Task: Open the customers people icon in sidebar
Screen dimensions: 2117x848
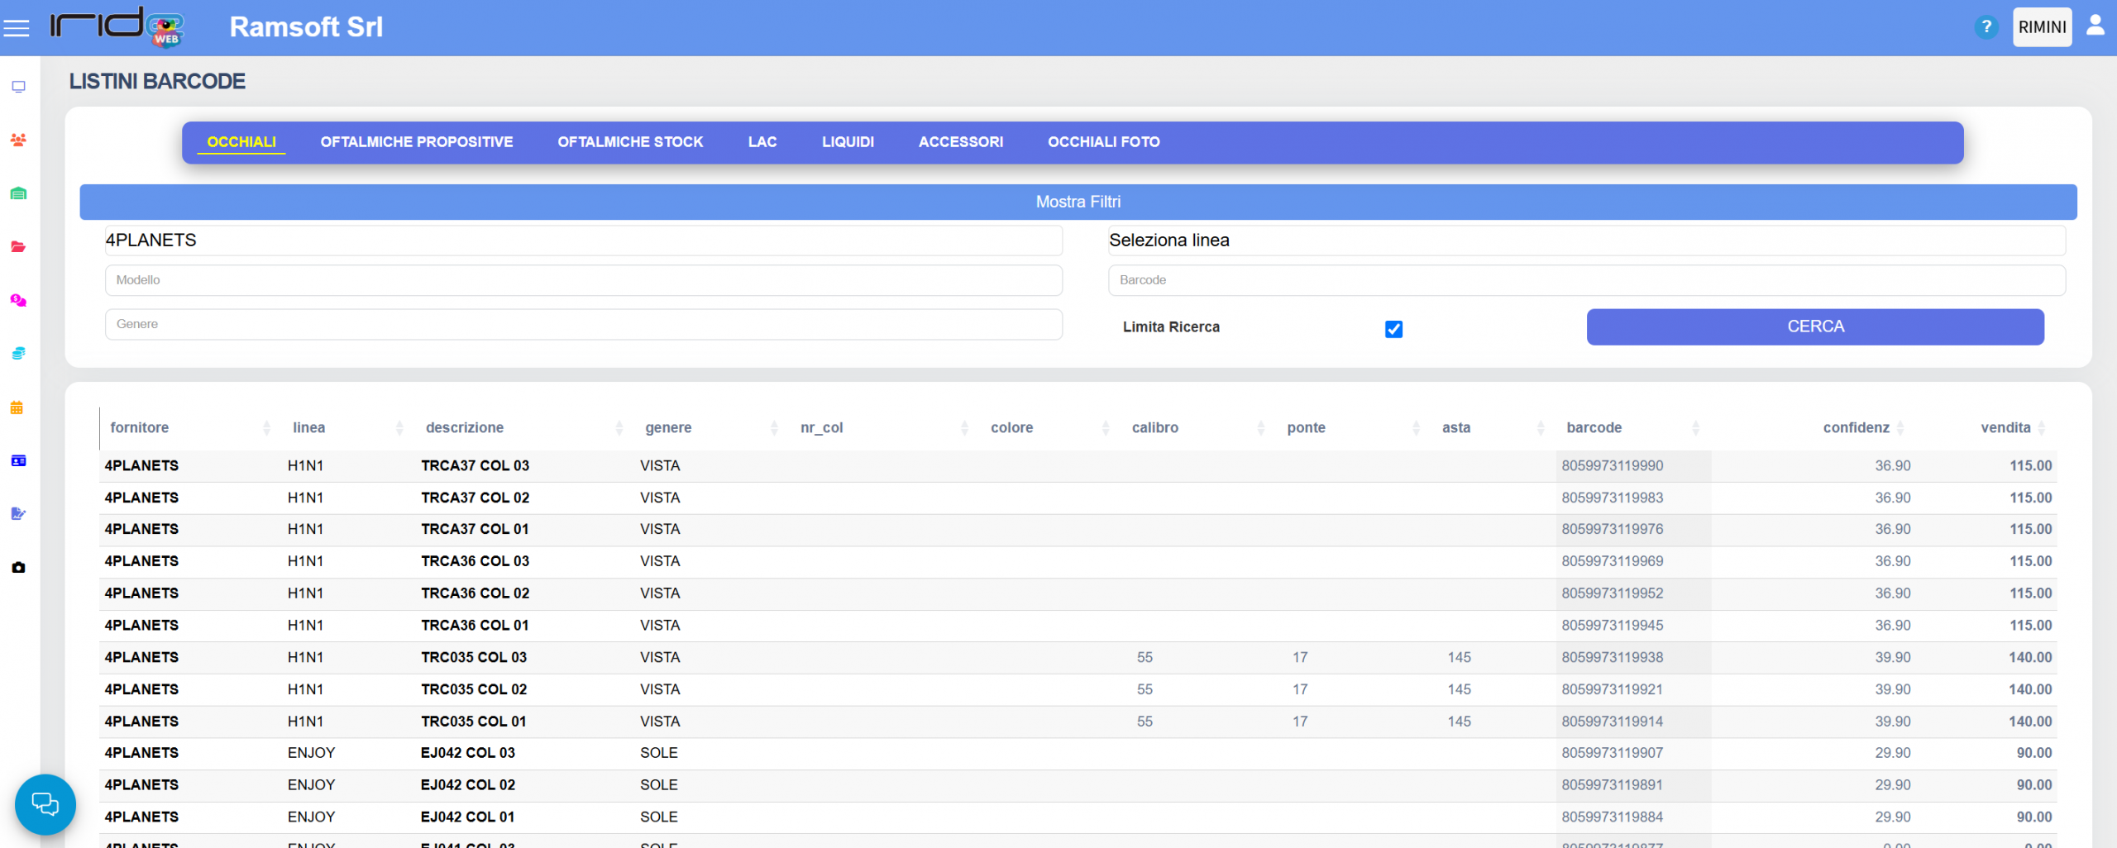Action: coord(18,140)
